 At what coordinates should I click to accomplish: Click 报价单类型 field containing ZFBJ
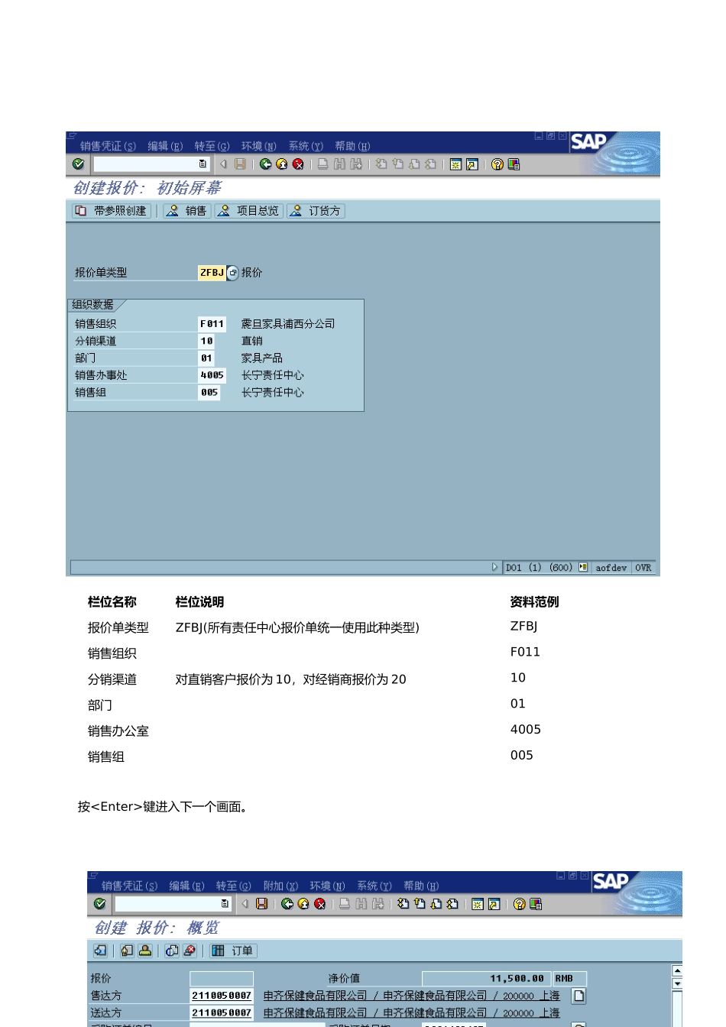(212, 273)
